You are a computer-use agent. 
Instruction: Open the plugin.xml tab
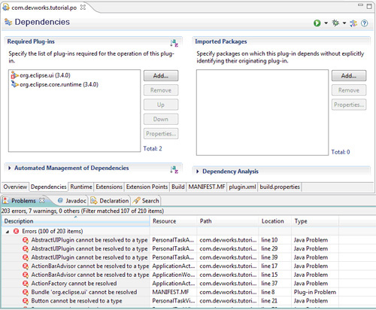pos(242,187)
